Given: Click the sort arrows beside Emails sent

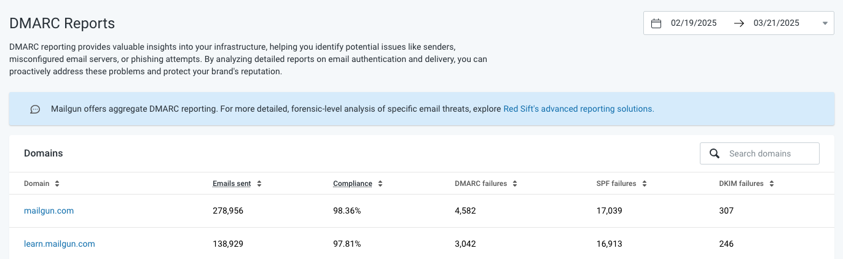Looking at the screenshot, I should coord(259,184).
